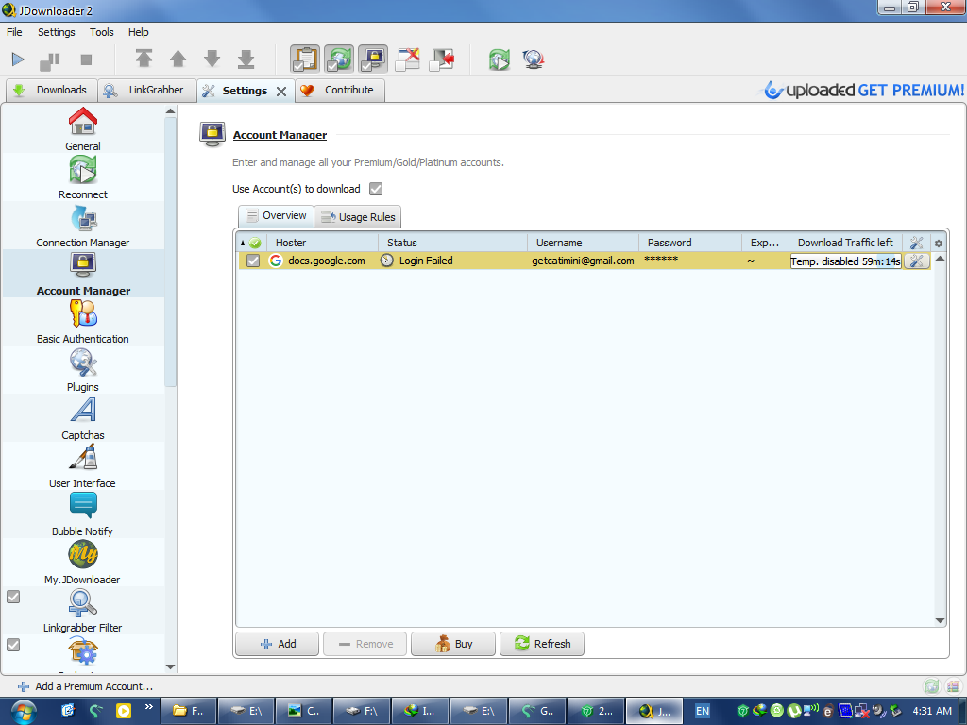Open Connection Manager settings
Screen dimensions: 967x725
83,225
